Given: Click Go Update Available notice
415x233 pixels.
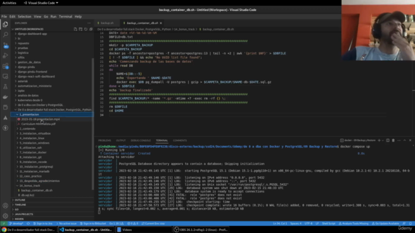Looking at the screenshot, I should tap(385, 223).
